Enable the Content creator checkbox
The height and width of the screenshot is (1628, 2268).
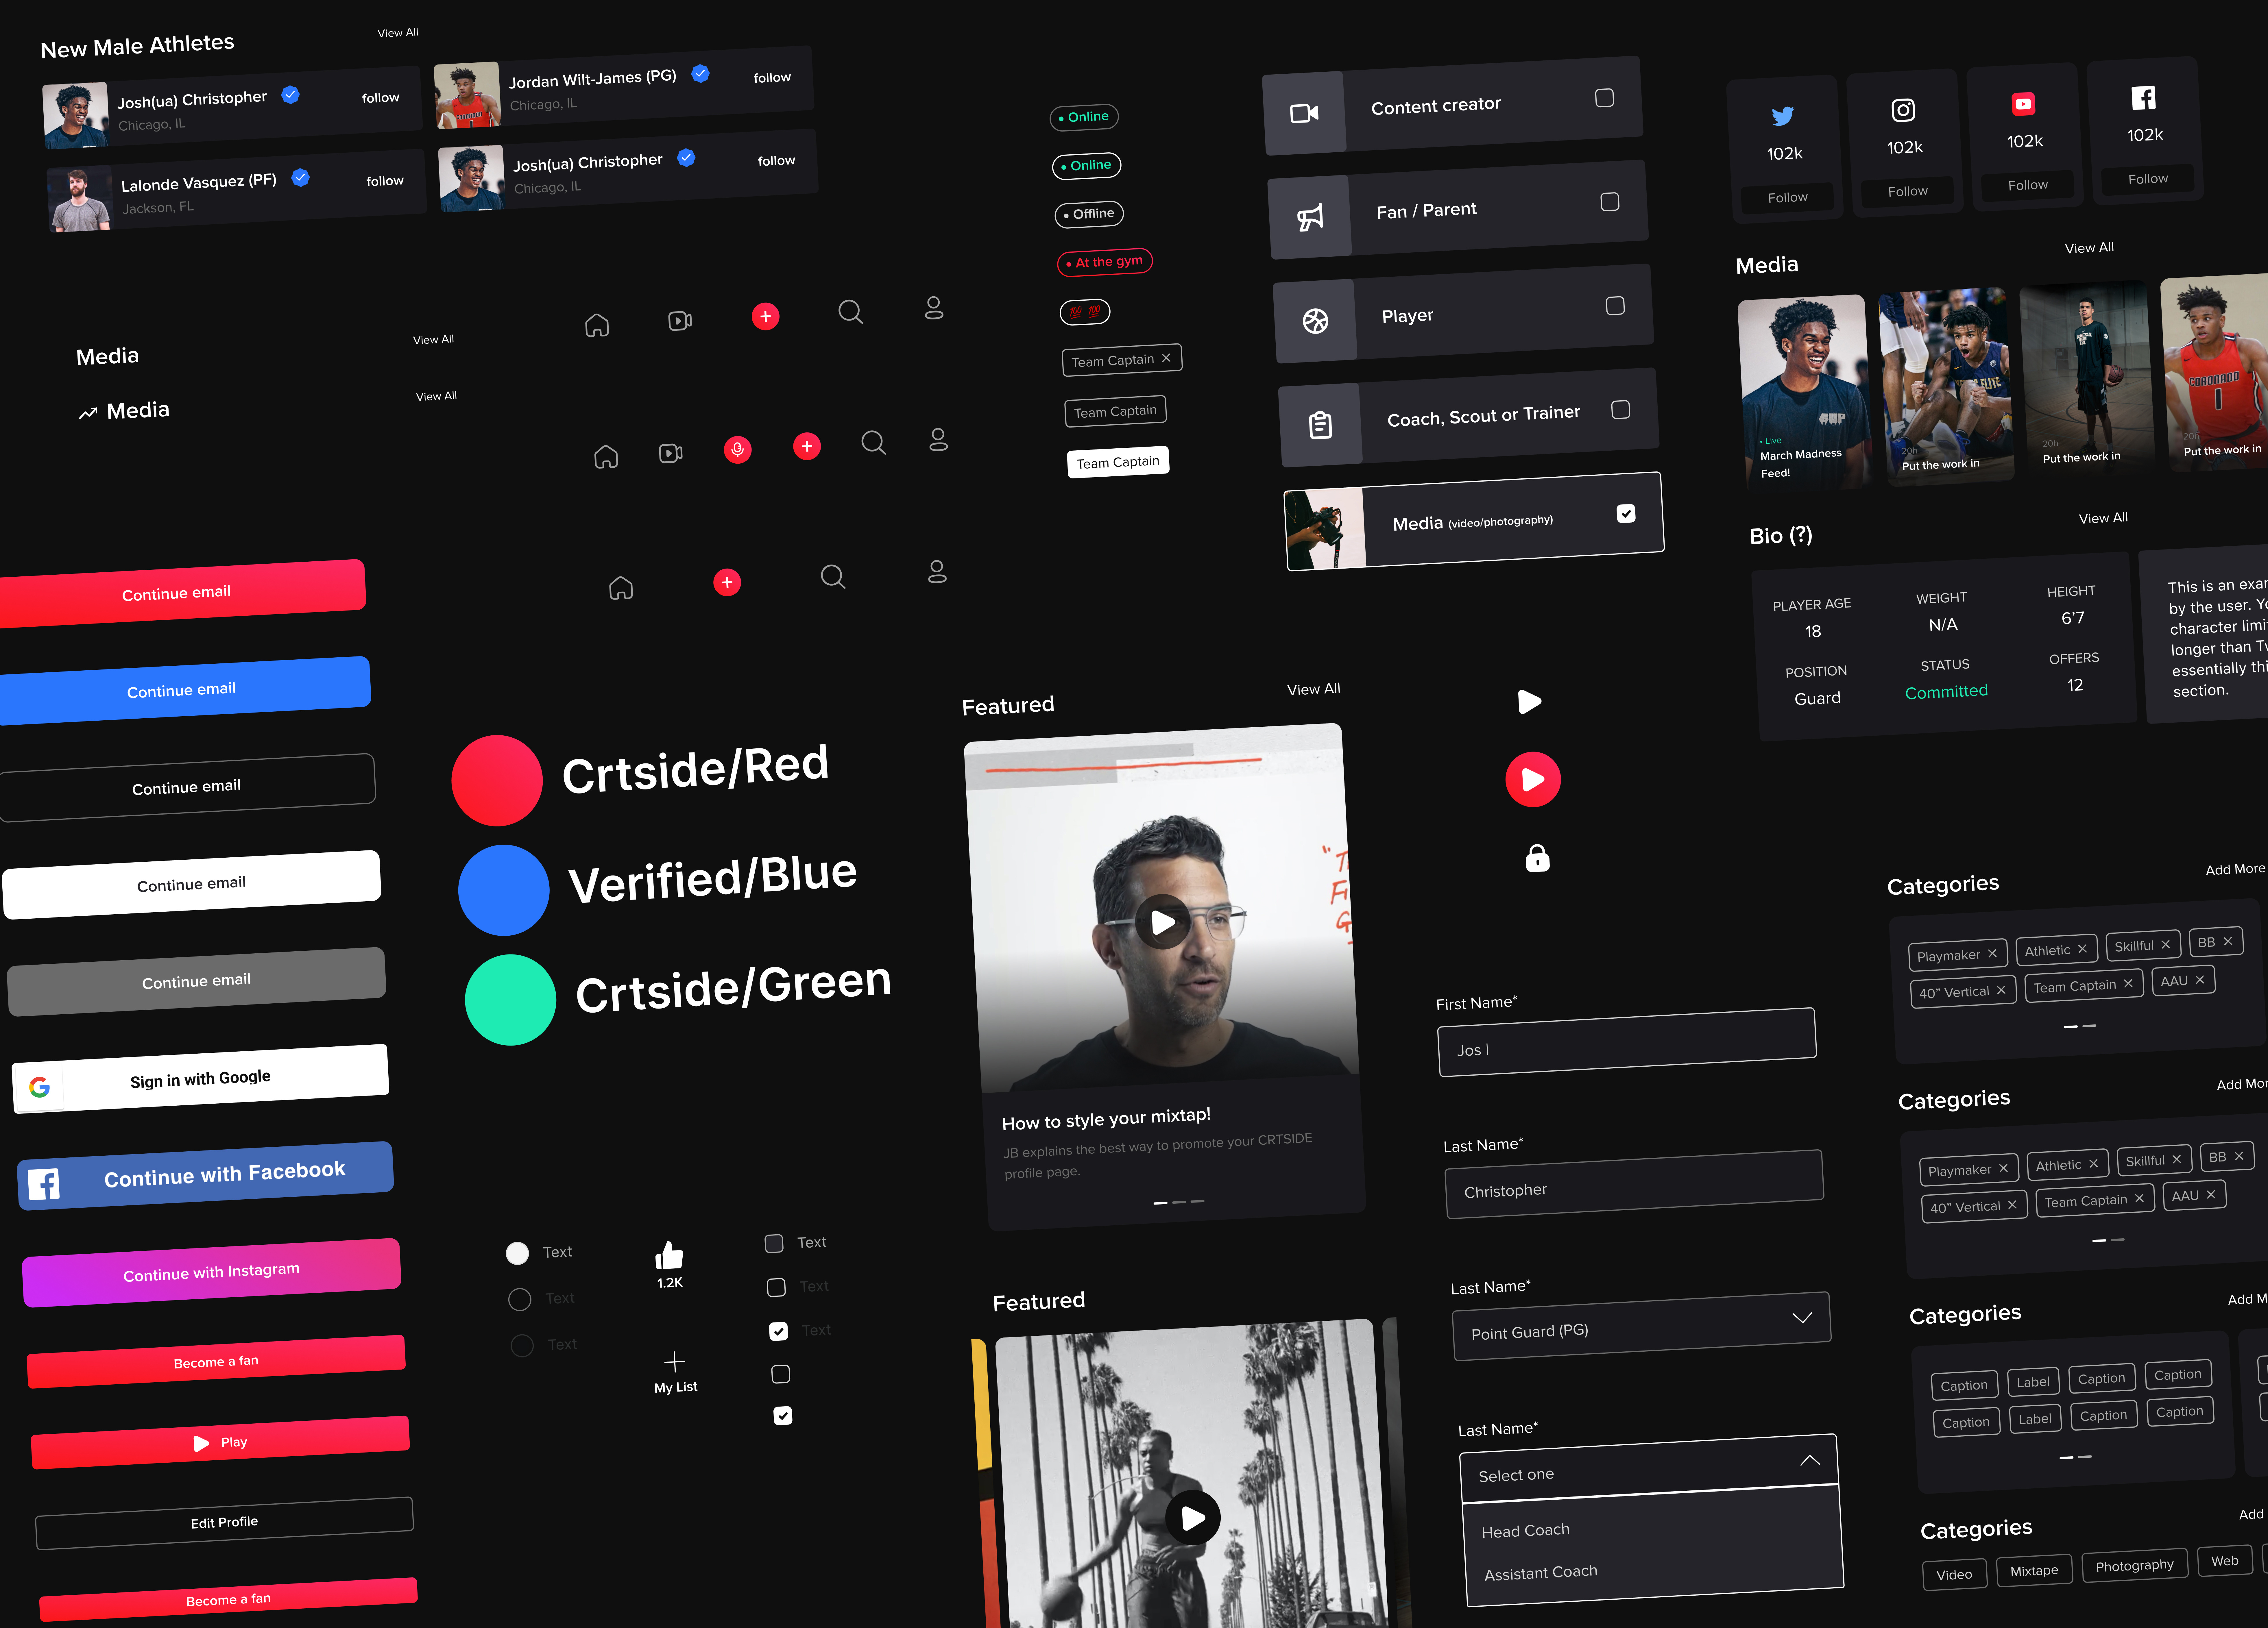[1604, 98]
